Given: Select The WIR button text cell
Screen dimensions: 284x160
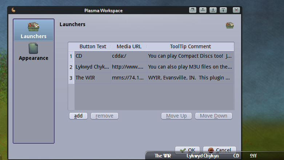Looking at the screenshot, I should 93,78.
